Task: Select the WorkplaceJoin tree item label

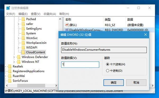Action: [36, 43]
